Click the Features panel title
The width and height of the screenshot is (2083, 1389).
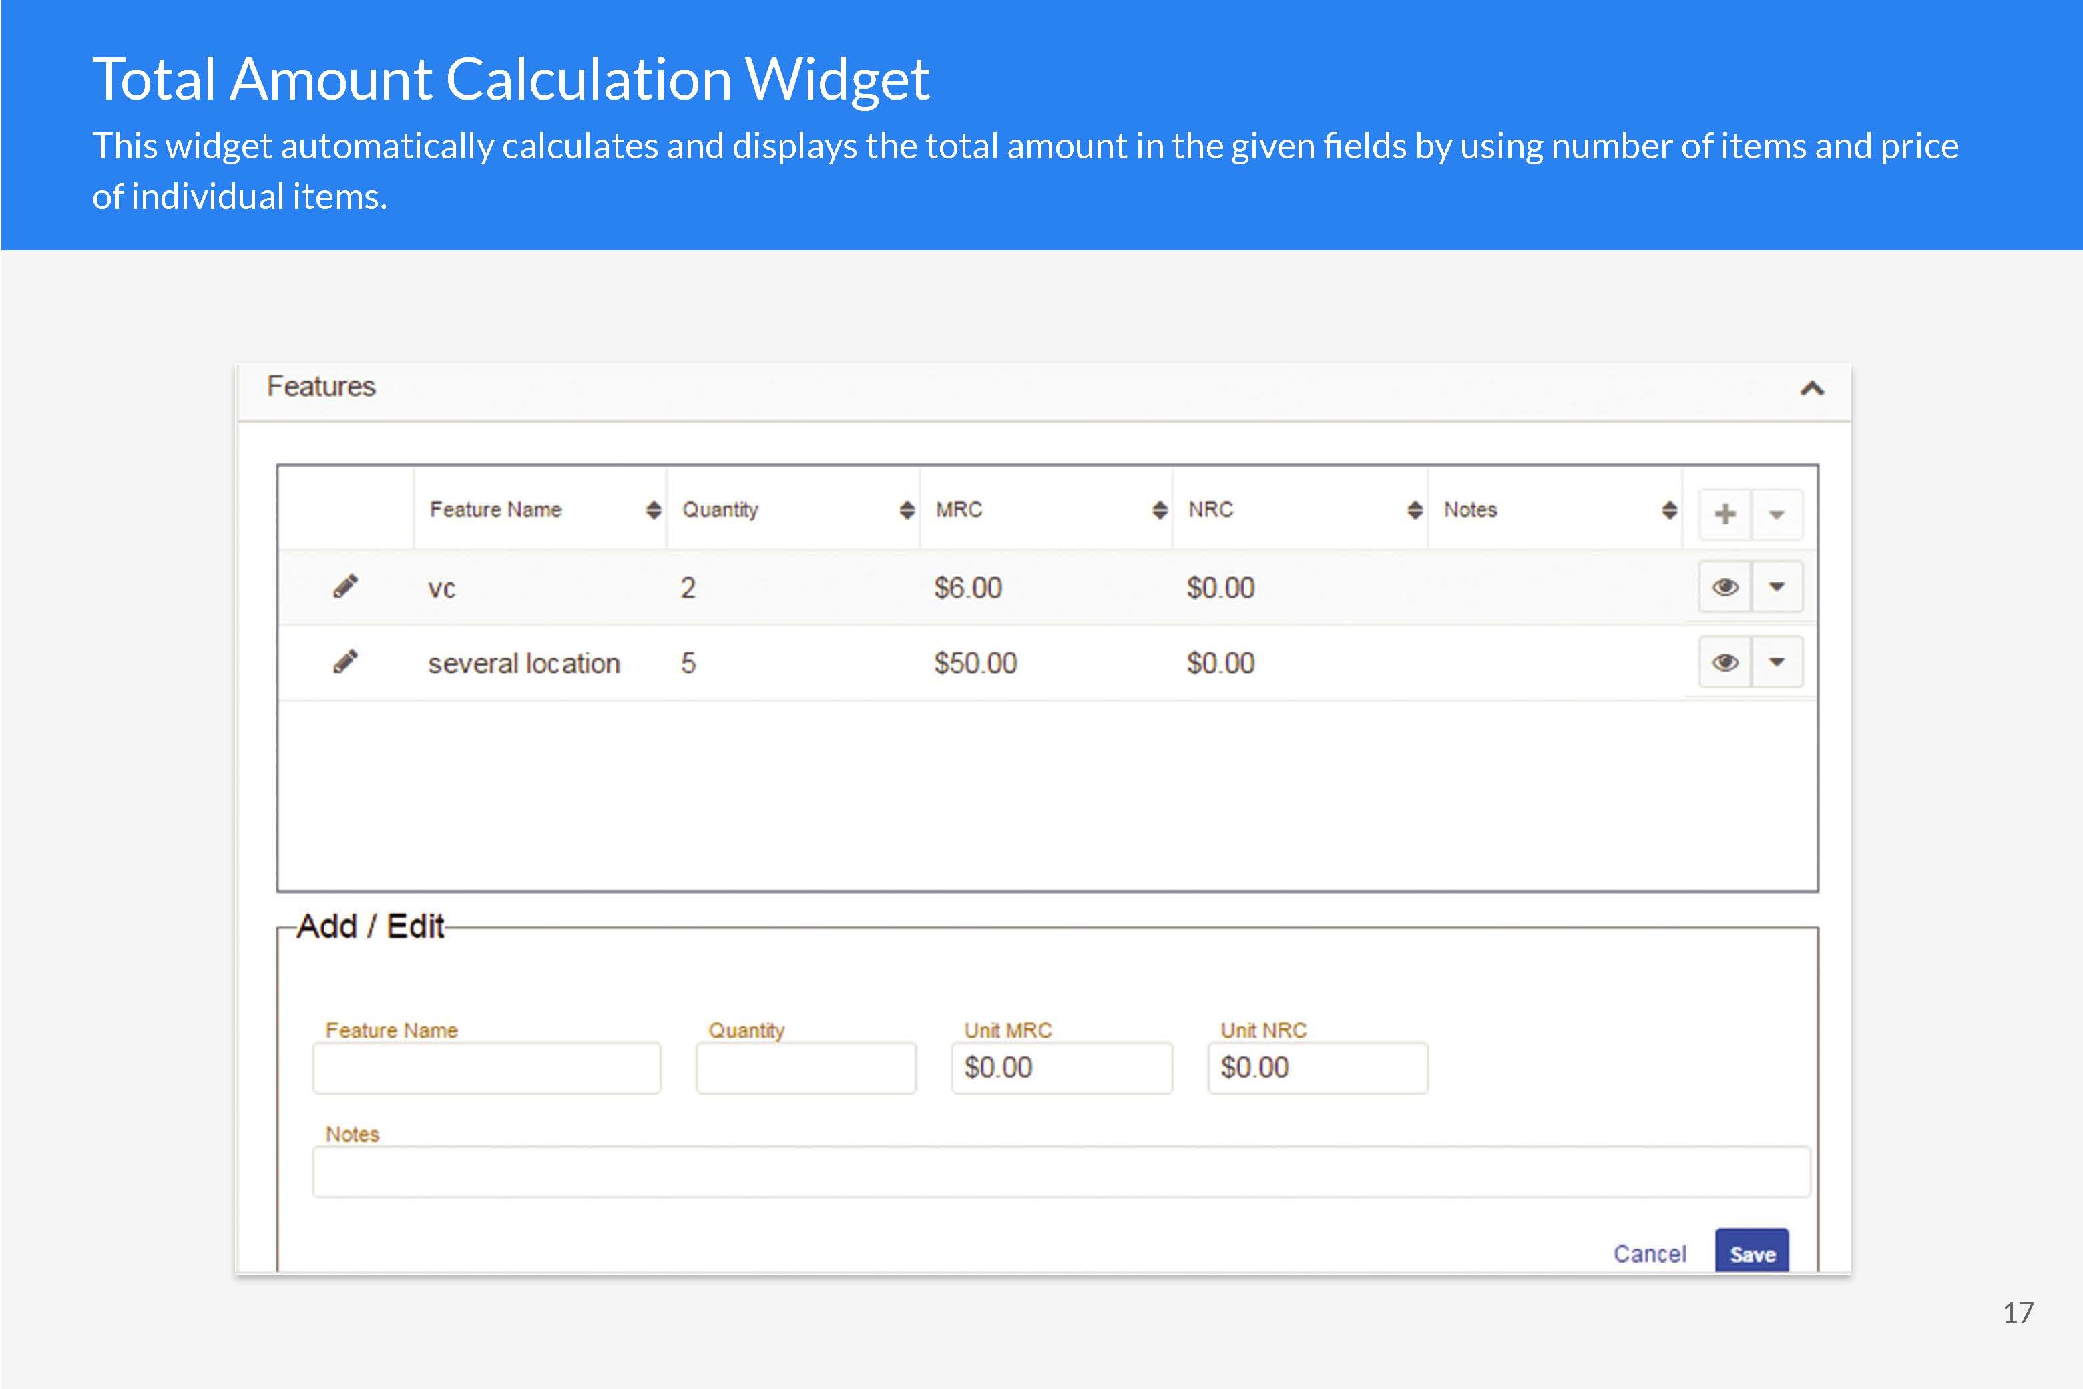[320, 386]
